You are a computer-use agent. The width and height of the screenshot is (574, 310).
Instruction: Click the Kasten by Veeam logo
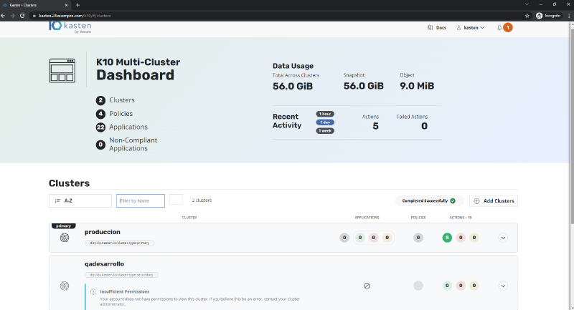(x=70, y=27)
